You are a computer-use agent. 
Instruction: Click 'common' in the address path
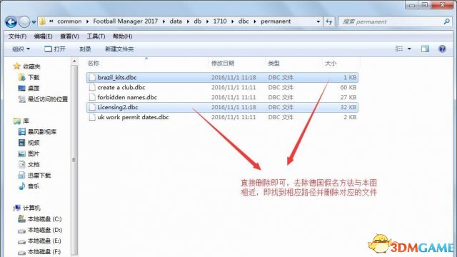[69, 21]
